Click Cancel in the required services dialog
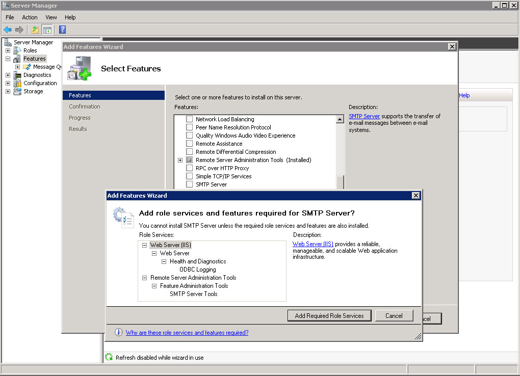 point(394,316)
